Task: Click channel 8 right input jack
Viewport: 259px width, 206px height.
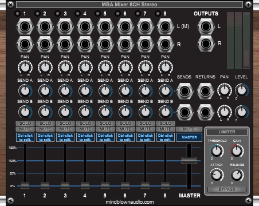Action: coord(166,44)
